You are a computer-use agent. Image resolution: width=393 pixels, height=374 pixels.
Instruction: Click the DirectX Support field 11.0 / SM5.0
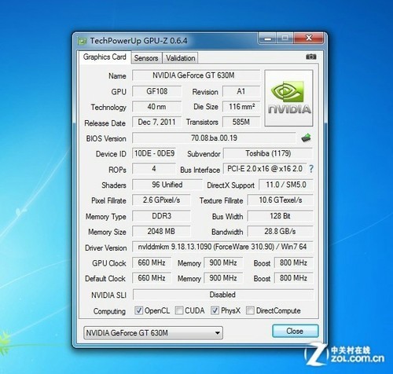(286, 185)
